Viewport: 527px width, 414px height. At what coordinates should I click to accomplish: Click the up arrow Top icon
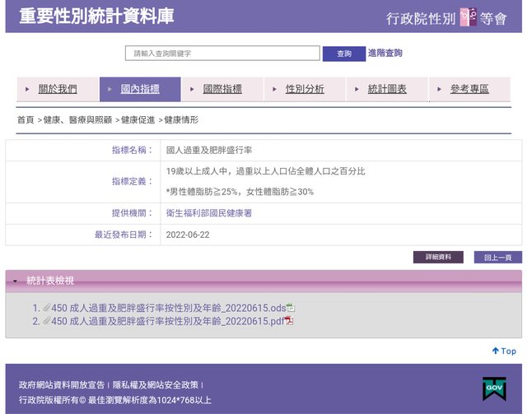pyautogui.click(x=496, y=351)
